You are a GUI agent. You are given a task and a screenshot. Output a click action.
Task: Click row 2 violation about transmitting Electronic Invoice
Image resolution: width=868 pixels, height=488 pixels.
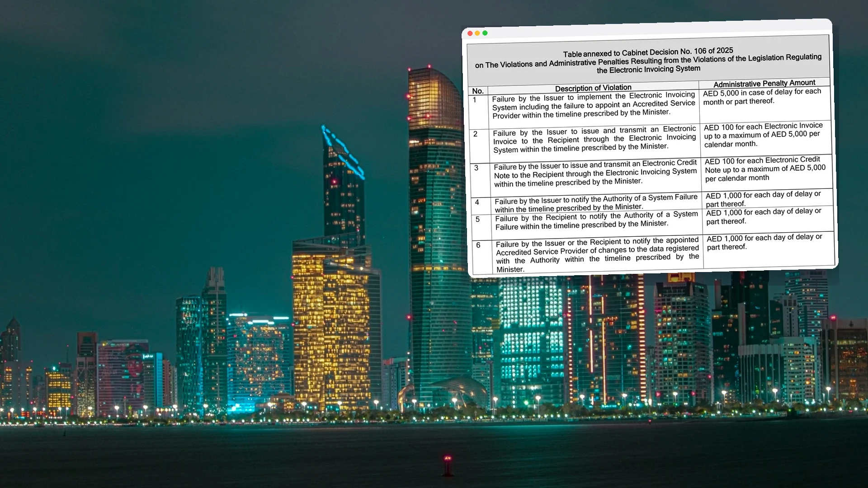tap(594, 140)
